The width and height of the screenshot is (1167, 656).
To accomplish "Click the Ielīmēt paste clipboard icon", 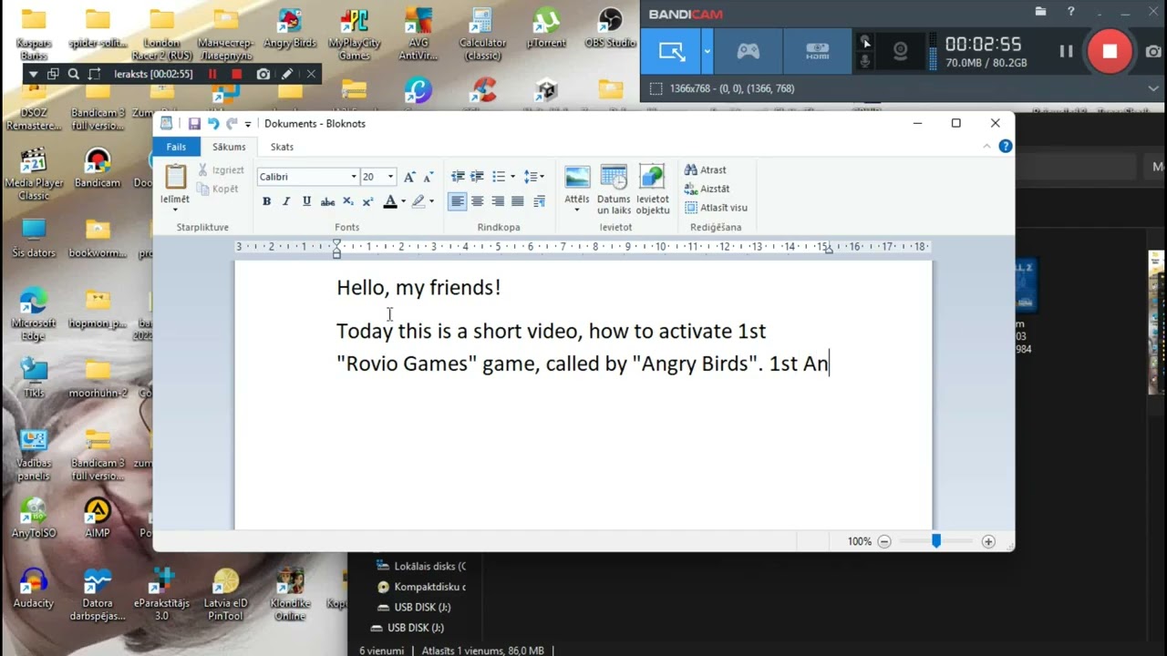I will point(175,177).
